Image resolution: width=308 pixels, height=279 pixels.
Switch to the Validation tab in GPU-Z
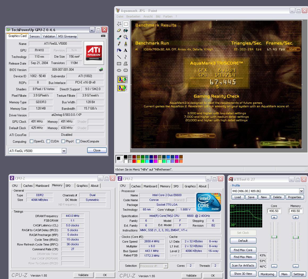click(x=49, y=36)
